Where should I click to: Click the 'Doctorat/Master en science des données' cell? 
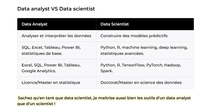pos(145,83)
